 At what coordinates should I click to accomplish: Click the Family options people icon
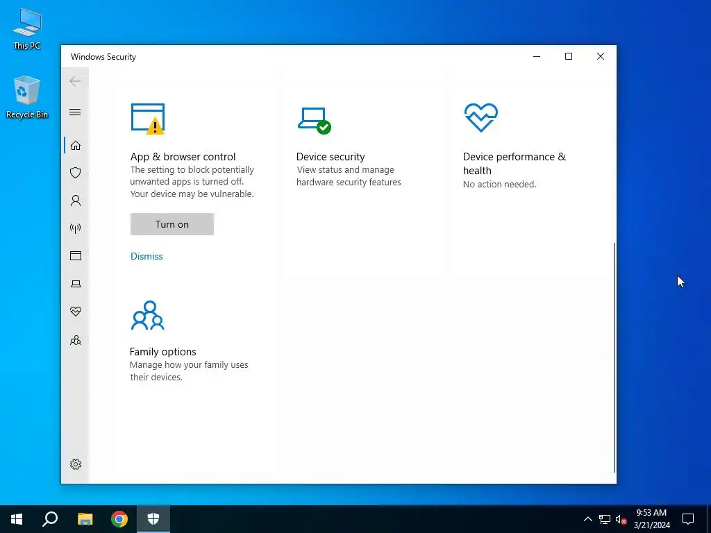pos(147,316)
